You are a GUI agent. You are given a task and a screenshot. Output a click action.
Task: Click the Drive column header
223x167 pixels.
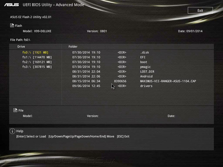click(21, 47)
